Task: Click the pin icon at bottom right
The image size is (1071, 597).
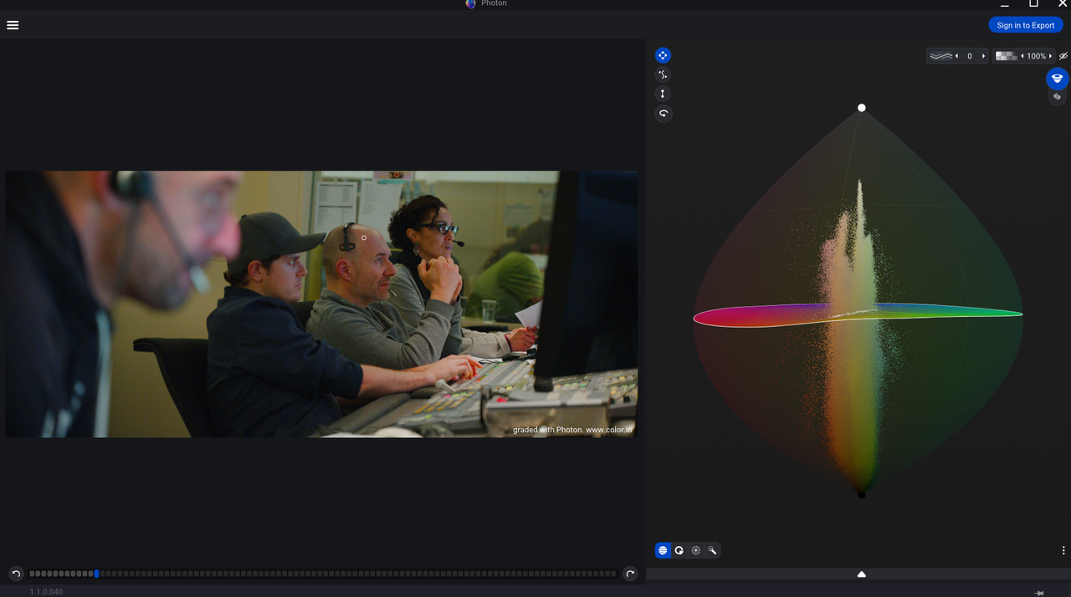Action: pos(1039,593)
